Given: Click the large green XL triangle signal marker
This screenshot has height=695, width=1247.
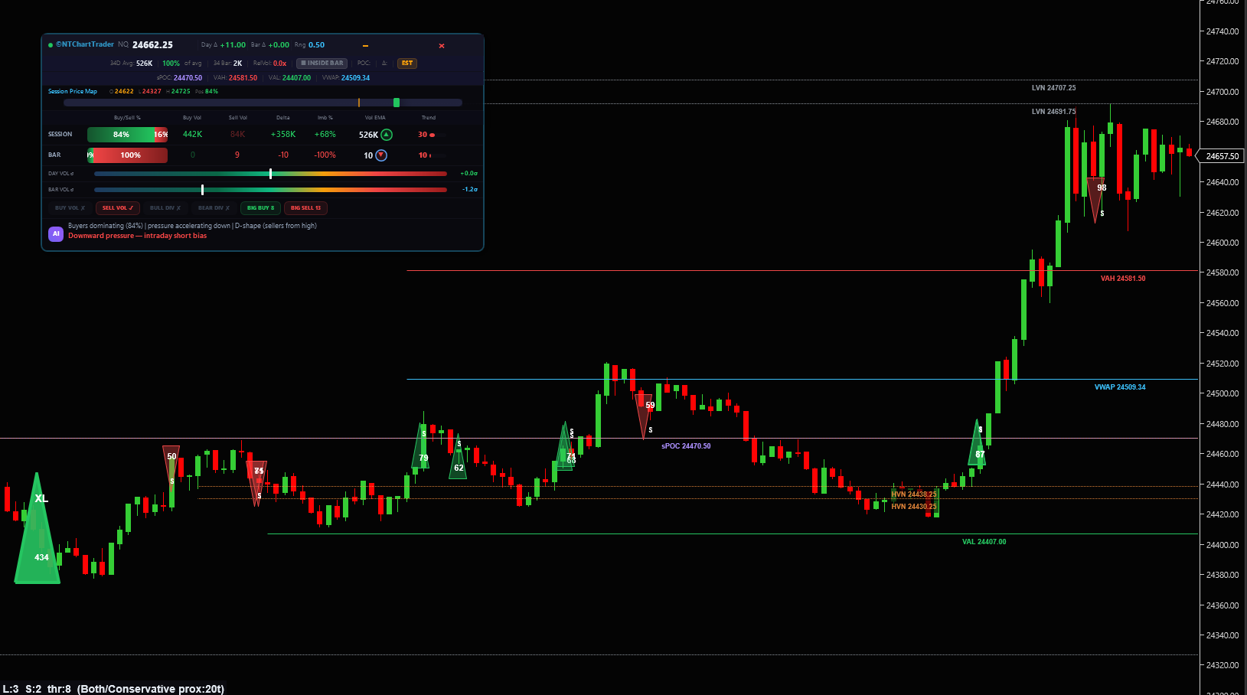Looking at the screenshot, I should click(37, 528).
